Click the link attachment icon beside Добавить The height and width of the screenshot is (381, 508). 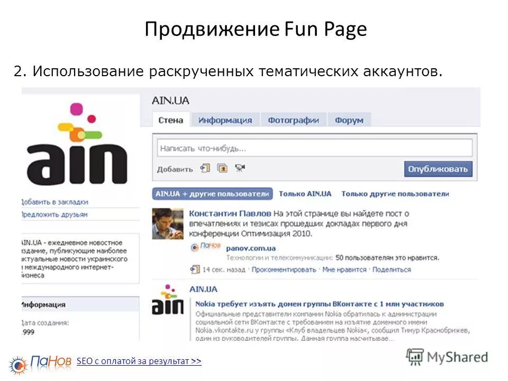pyautogui.click(x=205, y=168)
